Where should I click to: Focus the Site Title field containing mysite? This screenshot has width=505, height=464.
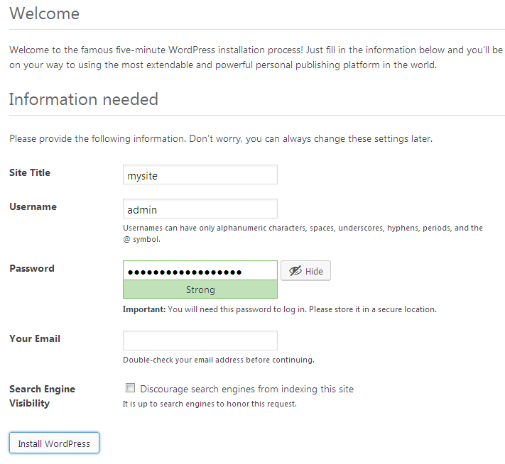(x=200, y=175)
